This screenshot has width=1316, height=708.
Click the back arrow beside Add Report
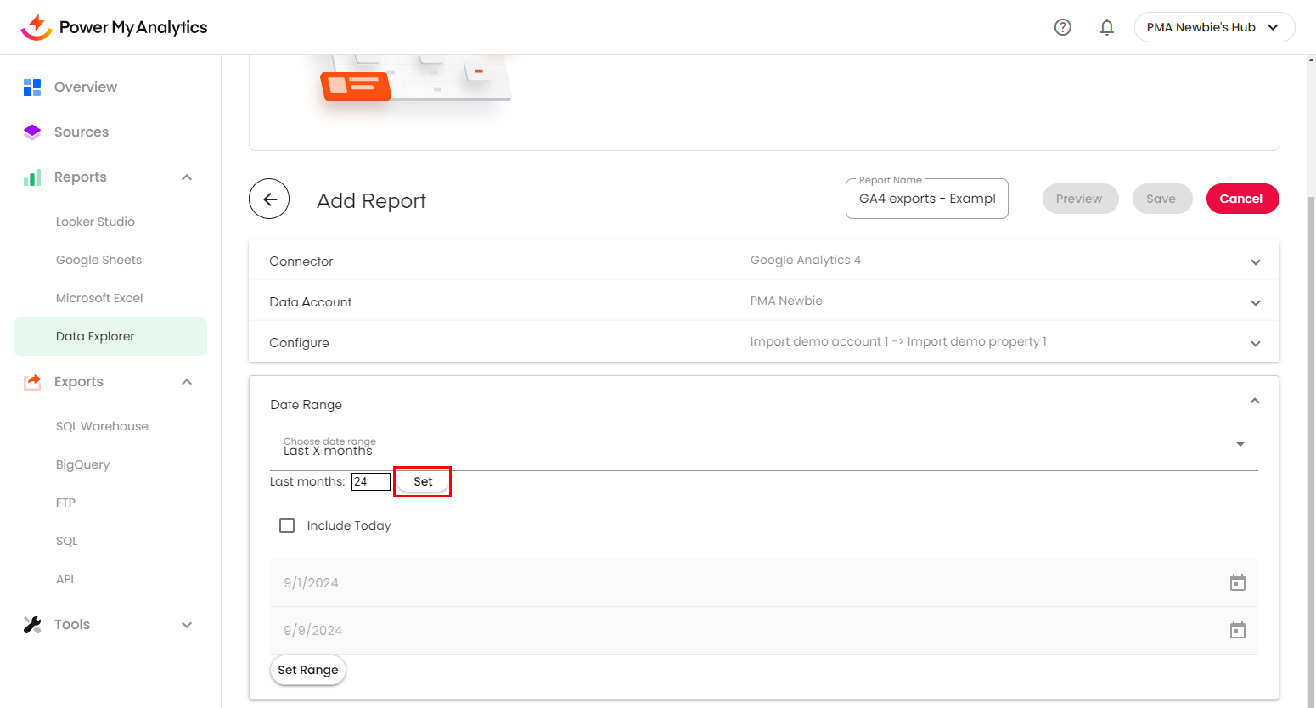coord(269,199)
